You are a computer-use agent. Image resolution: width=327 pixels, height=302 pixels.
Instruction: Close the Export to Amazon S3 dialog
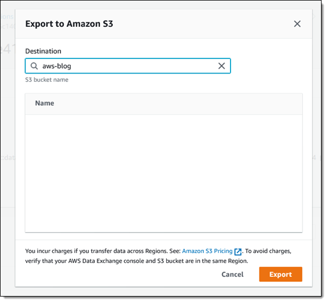297,24
